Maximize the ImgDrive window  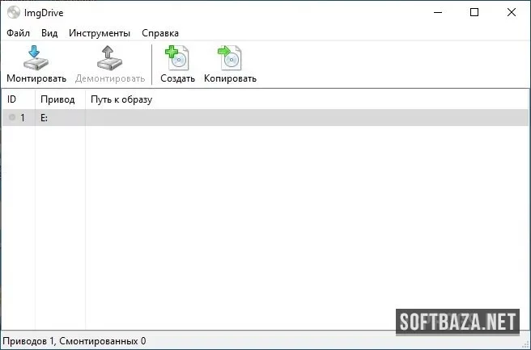(x=474, y=12)
